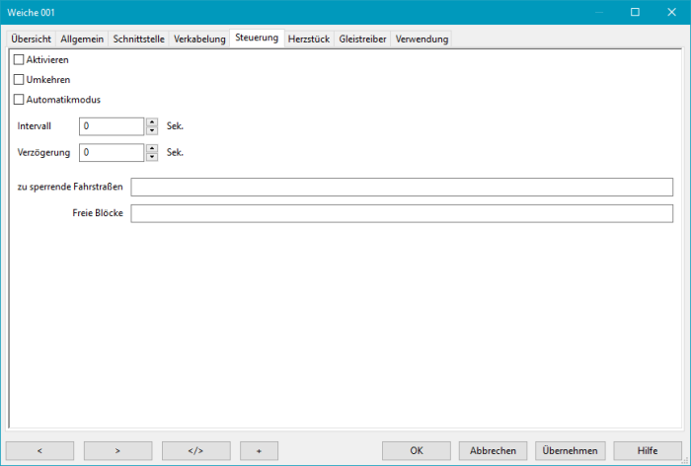
Task: Click into the zu sperrende Fahrstraßen field
Action: pyautogui.click(x=402, y=188)
